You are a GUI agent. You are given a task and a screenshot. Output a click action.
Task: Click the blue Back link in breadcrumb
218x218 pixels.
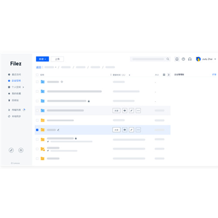click(38, 67)
